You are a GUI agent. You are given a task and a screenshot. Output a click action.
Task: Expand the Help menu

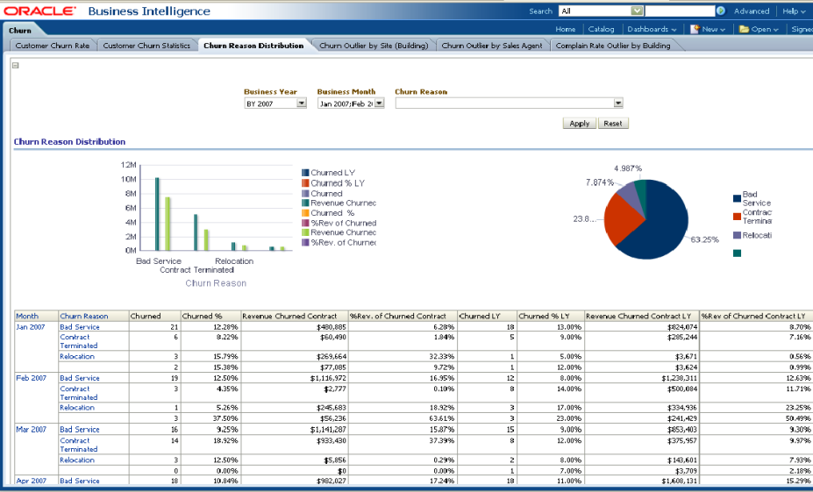point(794,11)
